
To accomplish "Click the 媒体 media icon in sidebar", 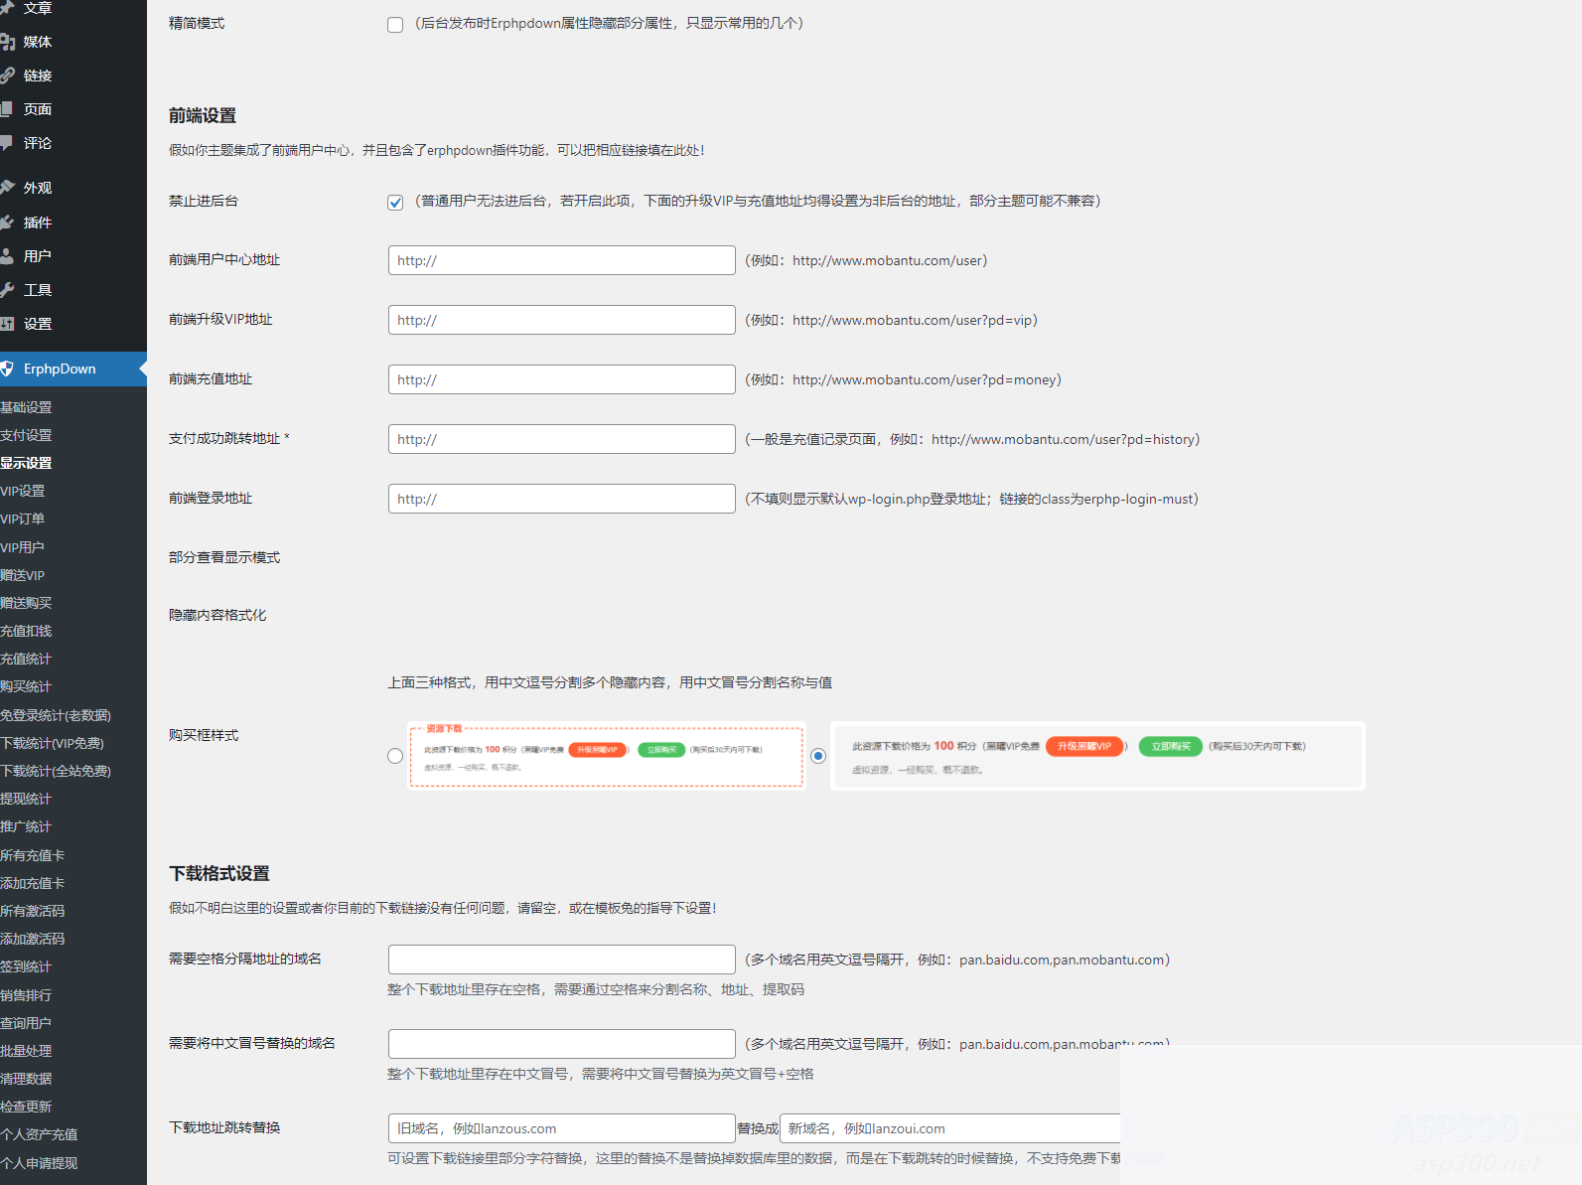I will click(8, 42).
